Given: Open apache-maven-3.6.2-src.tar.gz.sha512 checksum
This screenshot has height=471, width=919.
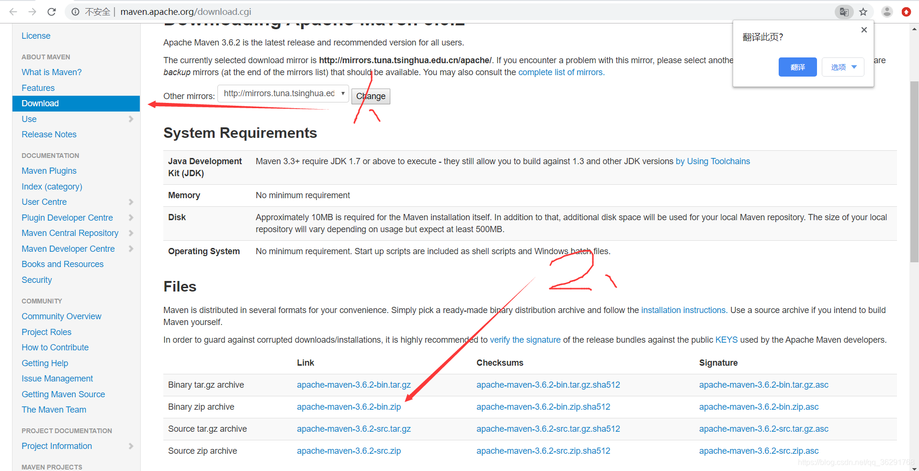Looking at the screenshot, I should pos(548,429).
